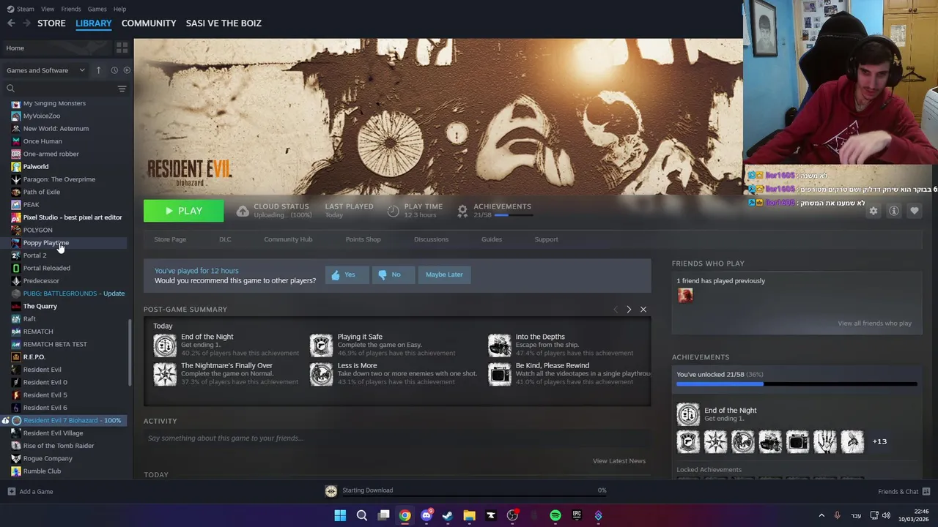
Task: Open Nightmare's Finally Over achievement icon
Action: (x=165, y=374)
